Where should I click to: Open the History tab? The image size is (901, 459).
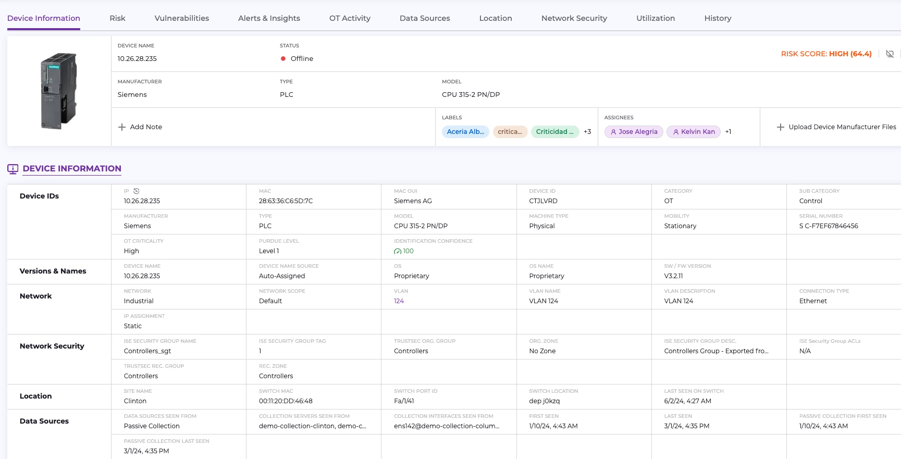coord(718,18)
